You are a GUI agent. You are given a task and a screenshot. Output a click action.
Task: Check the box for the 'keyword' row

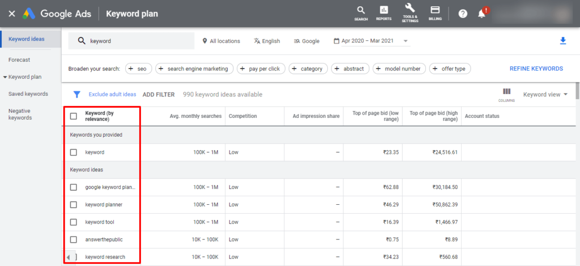pos(74,152)
